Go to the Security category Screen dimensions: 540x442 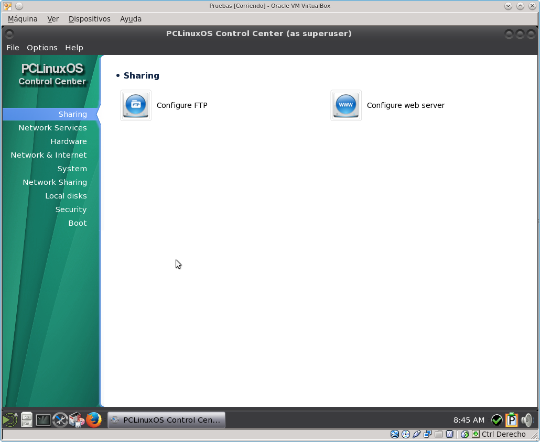point(71,209)
